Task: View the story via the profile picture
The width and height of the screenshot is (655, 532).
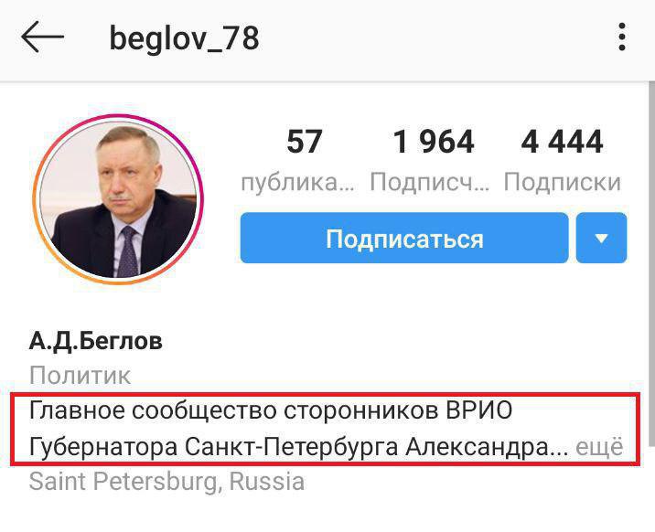Action: click(x=118, y=199)
